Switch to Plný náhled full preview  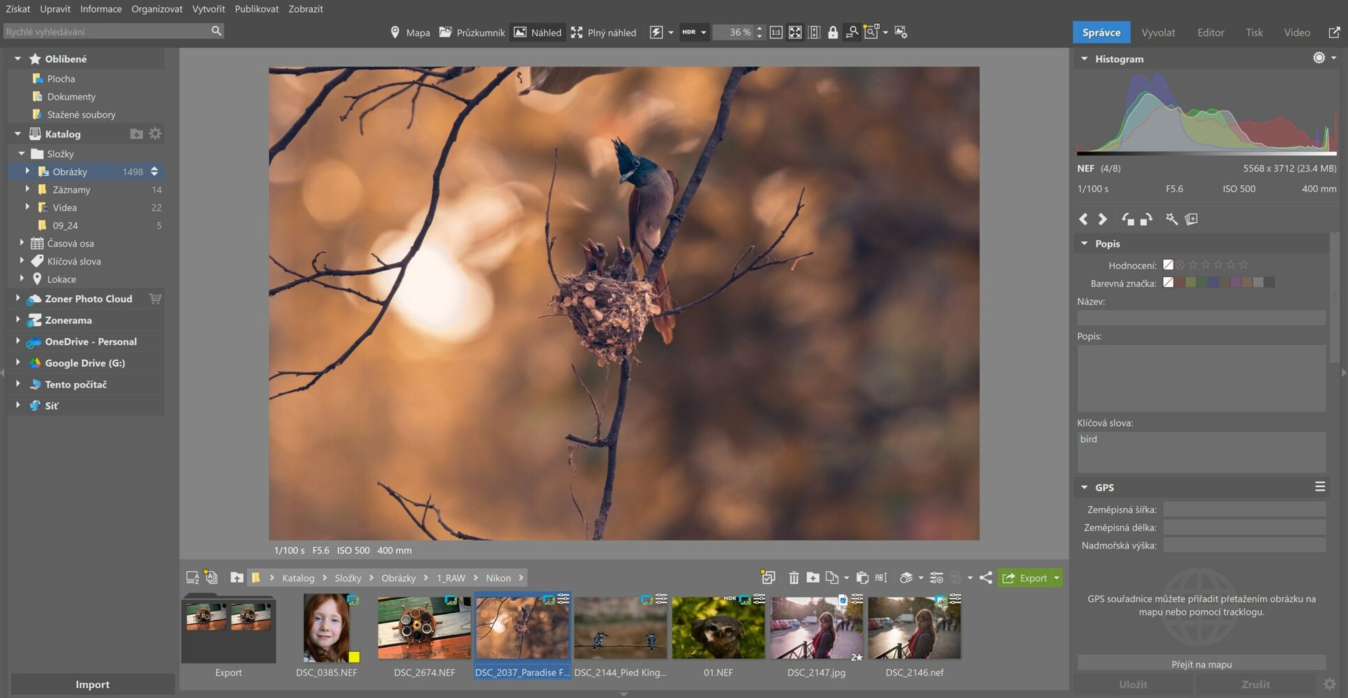[603, 32]
